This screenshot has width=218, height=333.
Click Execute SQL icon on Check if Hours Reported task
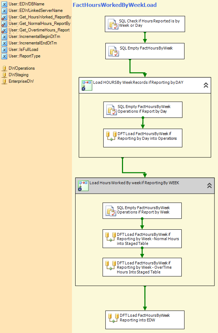pyautogui.click(x=113, y=24)
